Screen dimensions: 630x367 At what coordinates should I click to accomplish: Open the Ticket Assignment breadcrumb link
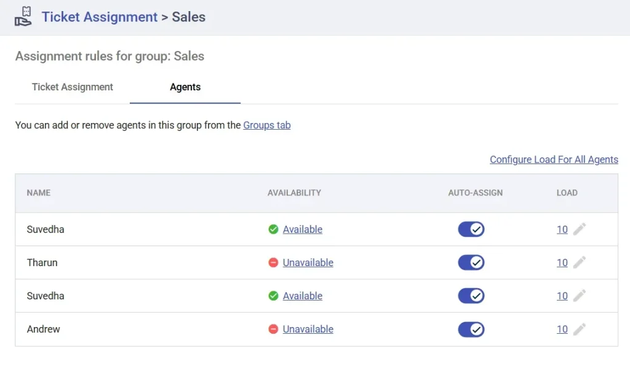100,17
